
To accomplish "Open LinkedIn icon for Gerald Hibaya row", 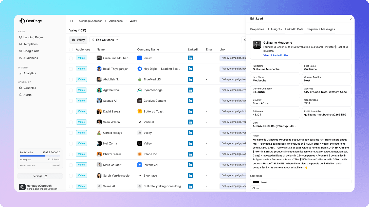I will pyautogui.click(x=190, y=133).
